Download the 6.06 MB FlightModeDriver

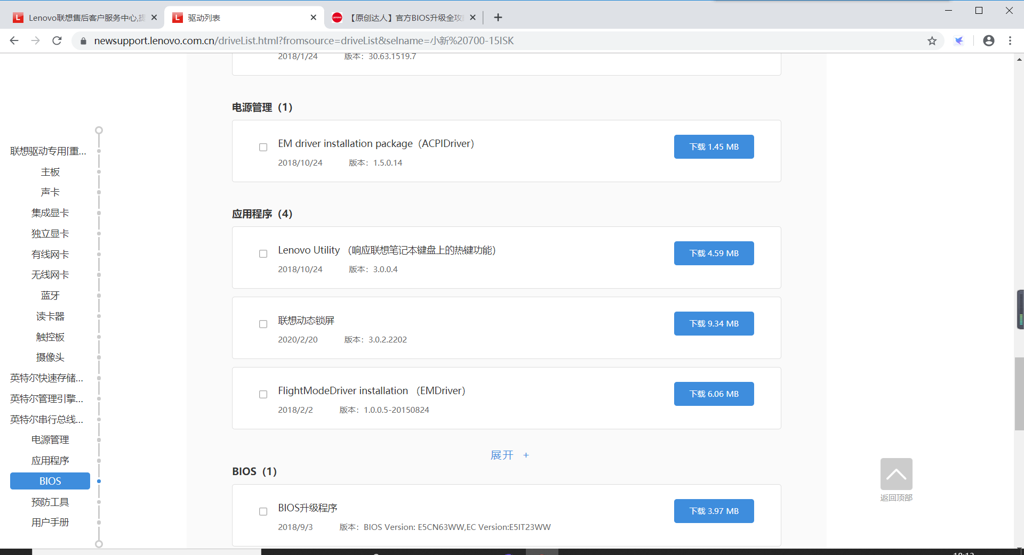click(x=714, y=394)
